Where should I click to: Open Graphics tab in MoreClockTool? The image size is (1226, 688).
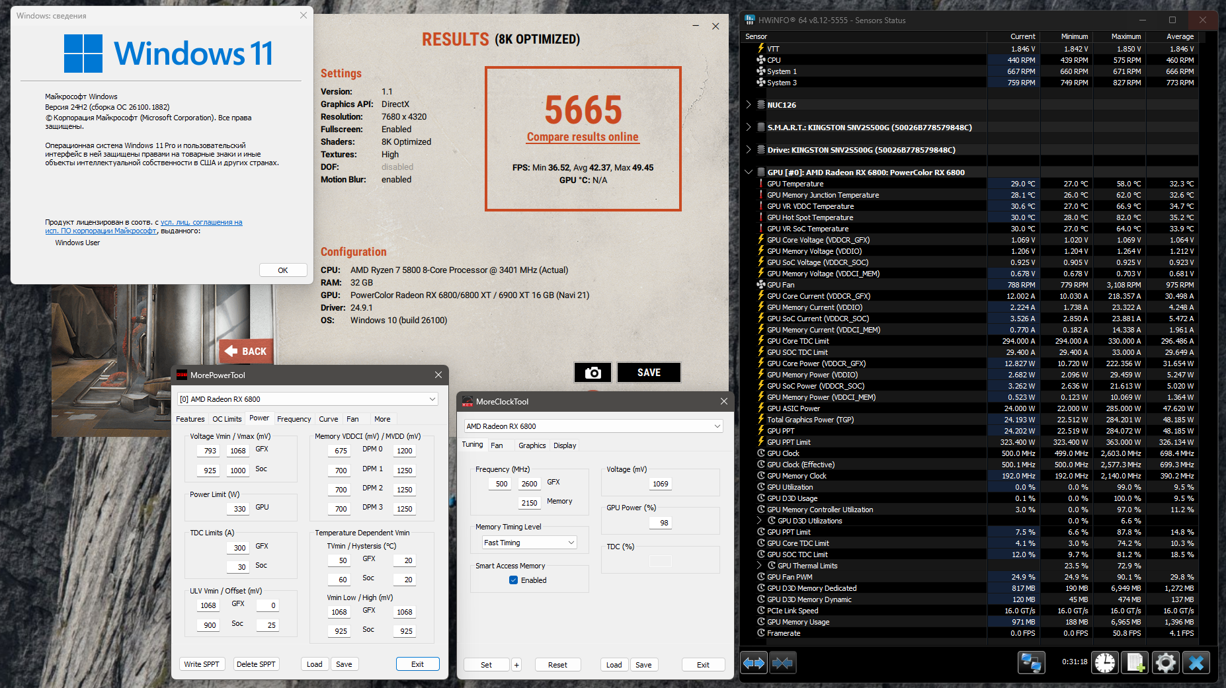pyautogui.click(x=532, y=445)
